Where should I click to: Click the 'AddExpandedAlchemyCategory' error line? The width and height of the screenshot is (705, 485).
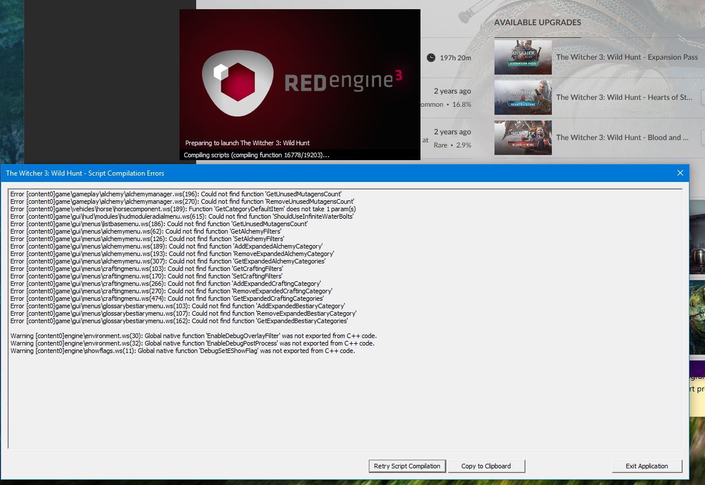[x=166, y=246]
